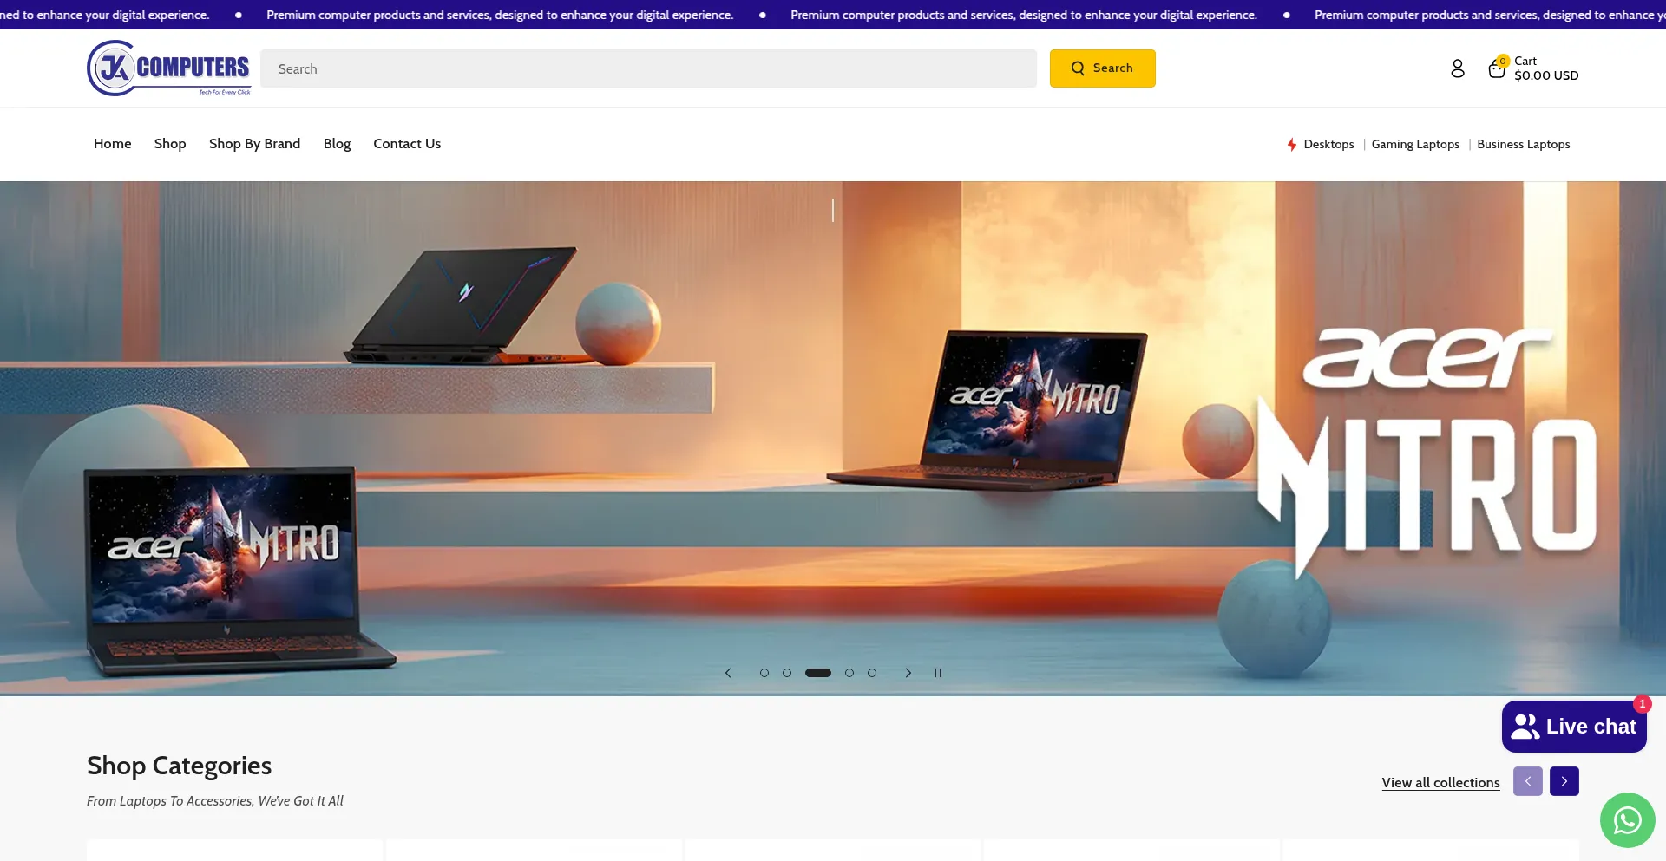The height and width of the screenshot is (861, 1666).
Task: Select first slideshow dot
Action: 764,673
